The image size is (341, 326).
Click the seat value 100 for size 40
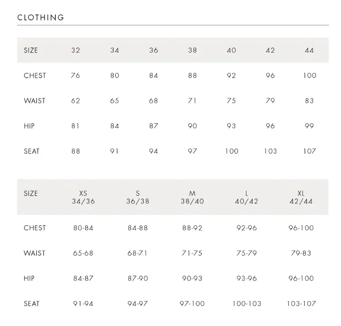(x=232, y=151)
